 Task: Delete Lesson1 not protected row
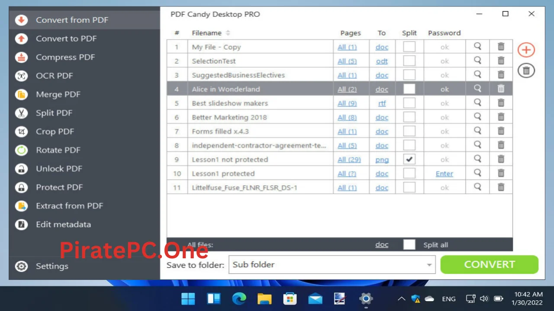[501, 159]
